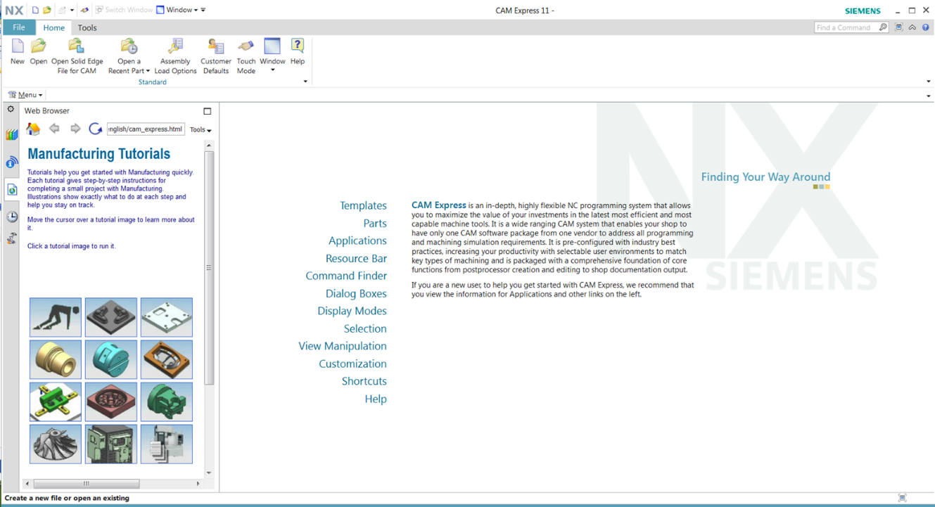
Task: Switch to the Tools ribbon tab
Action: 87,28
